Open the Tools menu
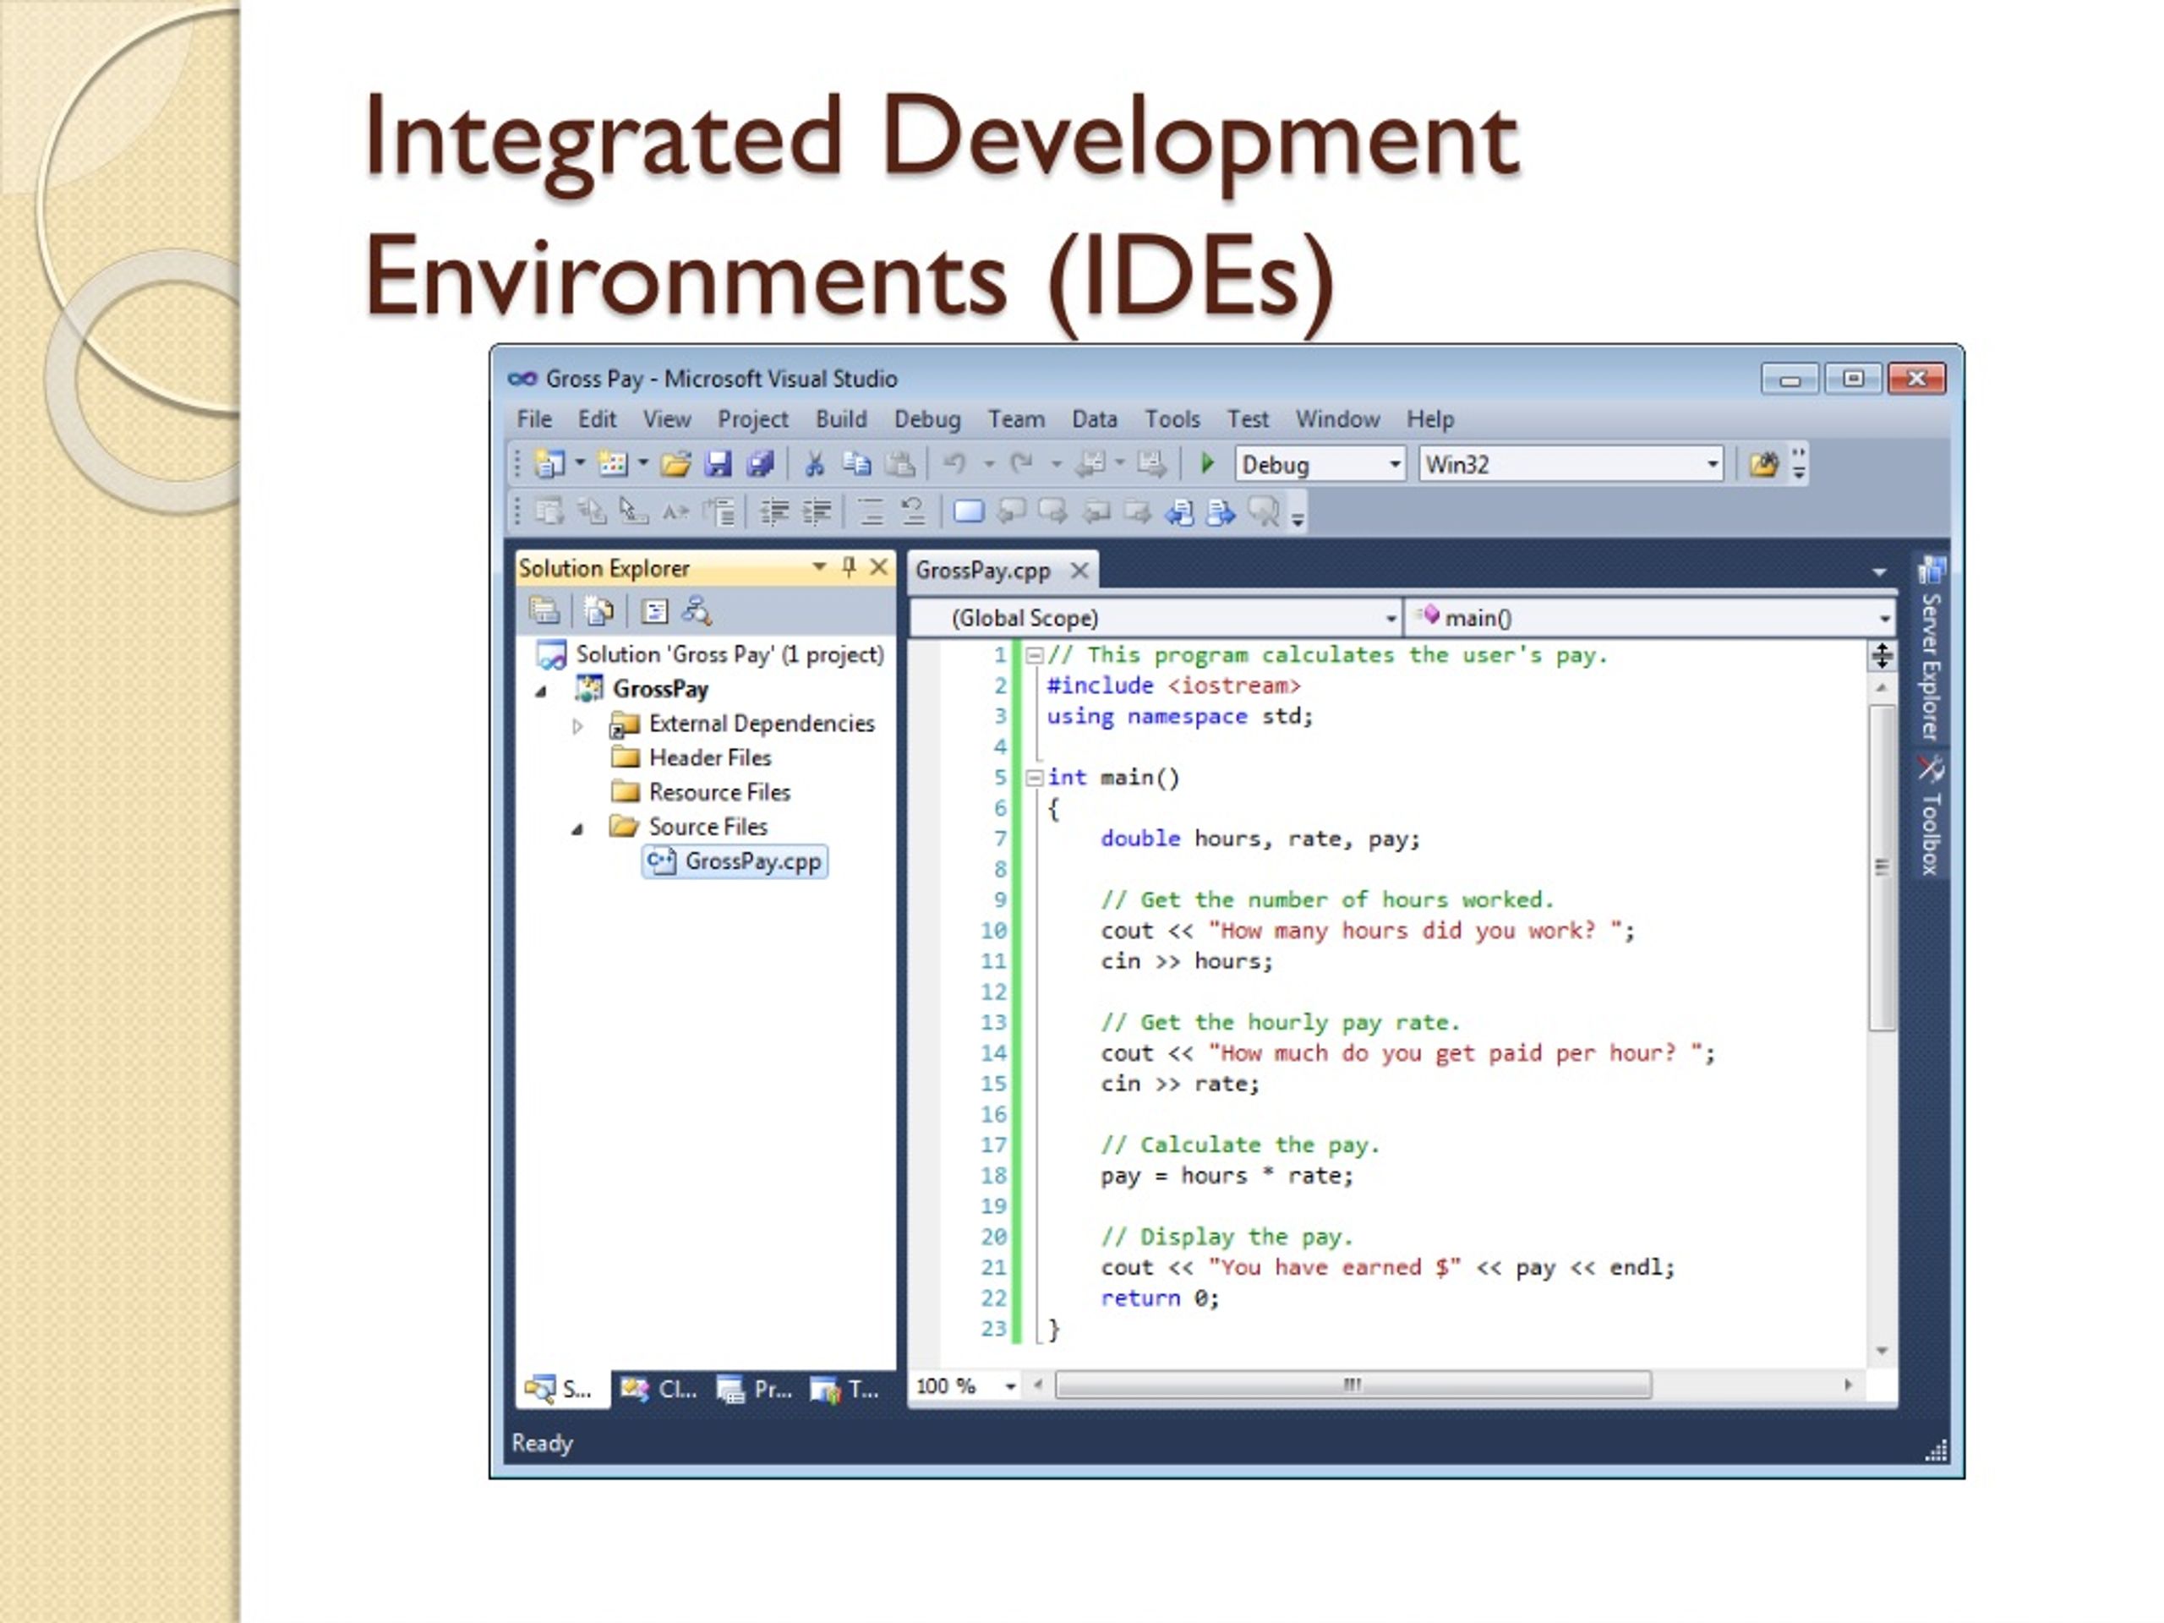The width and height of the screenshot is (2164, 1623). tap(1172, 418)
